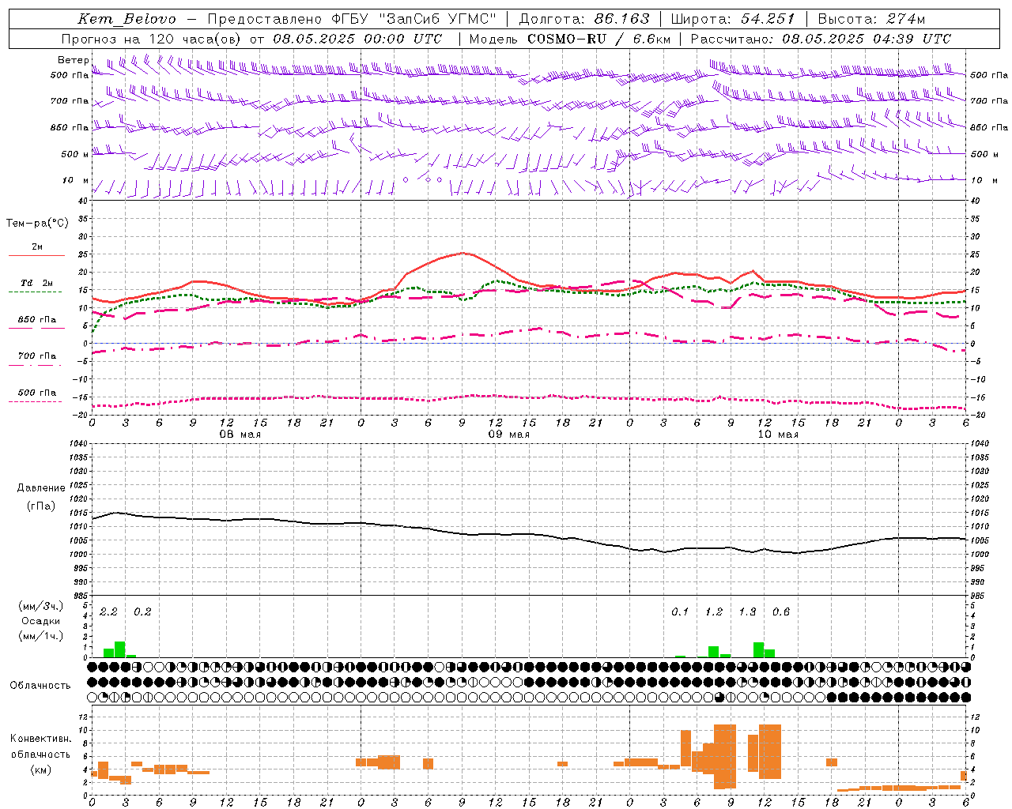1012x809 pixels.
Task: Select the Давление pressure label
Action: pos(41,488)
